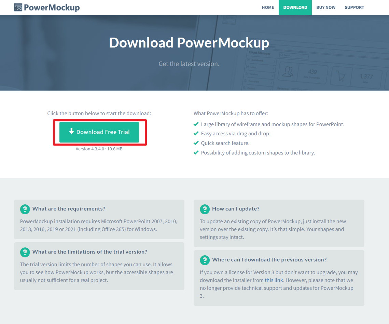Viewport: 389px width, 324px height.
Task: Click question icon beside trial limitations heading
Action: pyautogui.click(x=25, y=252)
